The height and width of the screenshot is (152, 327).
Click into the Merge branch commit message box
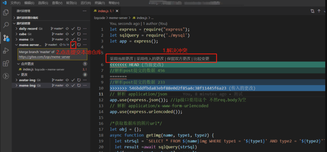coord(52,54)
